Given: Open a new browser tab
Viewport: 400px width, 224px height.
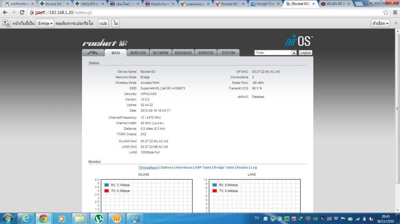Looking at the screenshot, I should [359, 4].
